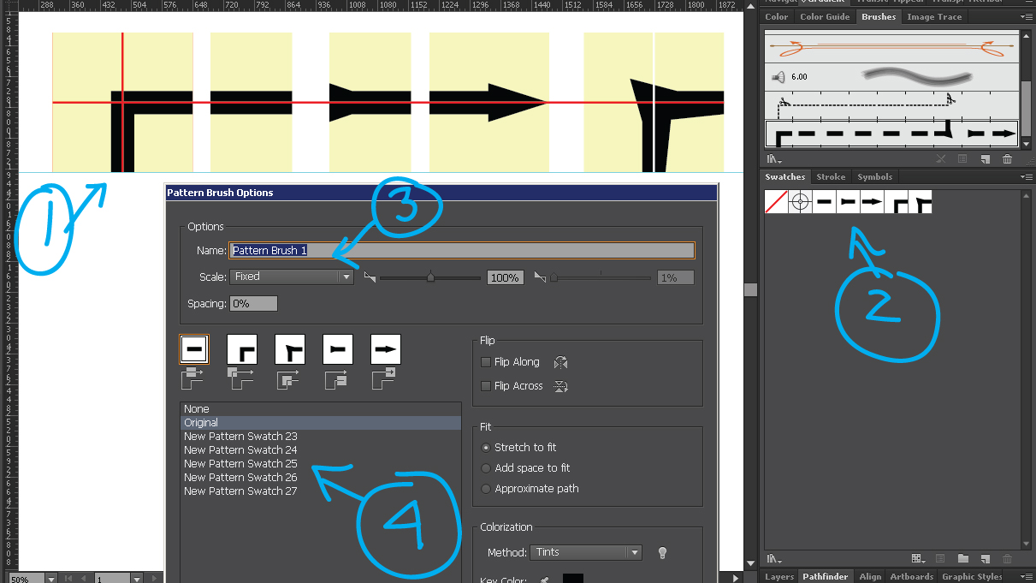Choose Original in the tile pattern list

(320, 423)
